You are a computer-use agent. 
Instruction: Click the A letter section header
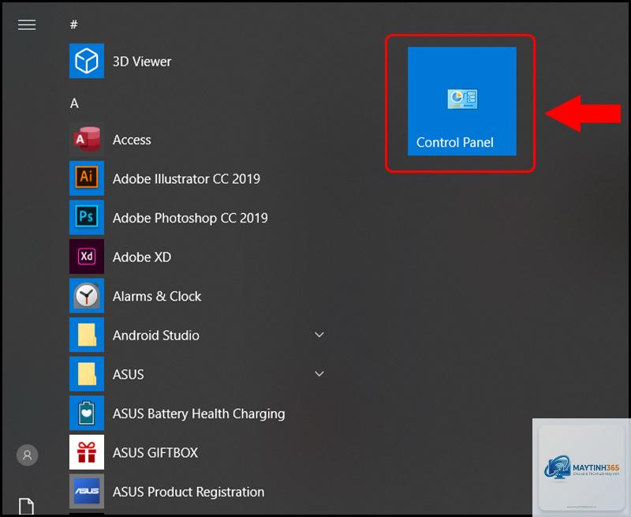(74, 103)
